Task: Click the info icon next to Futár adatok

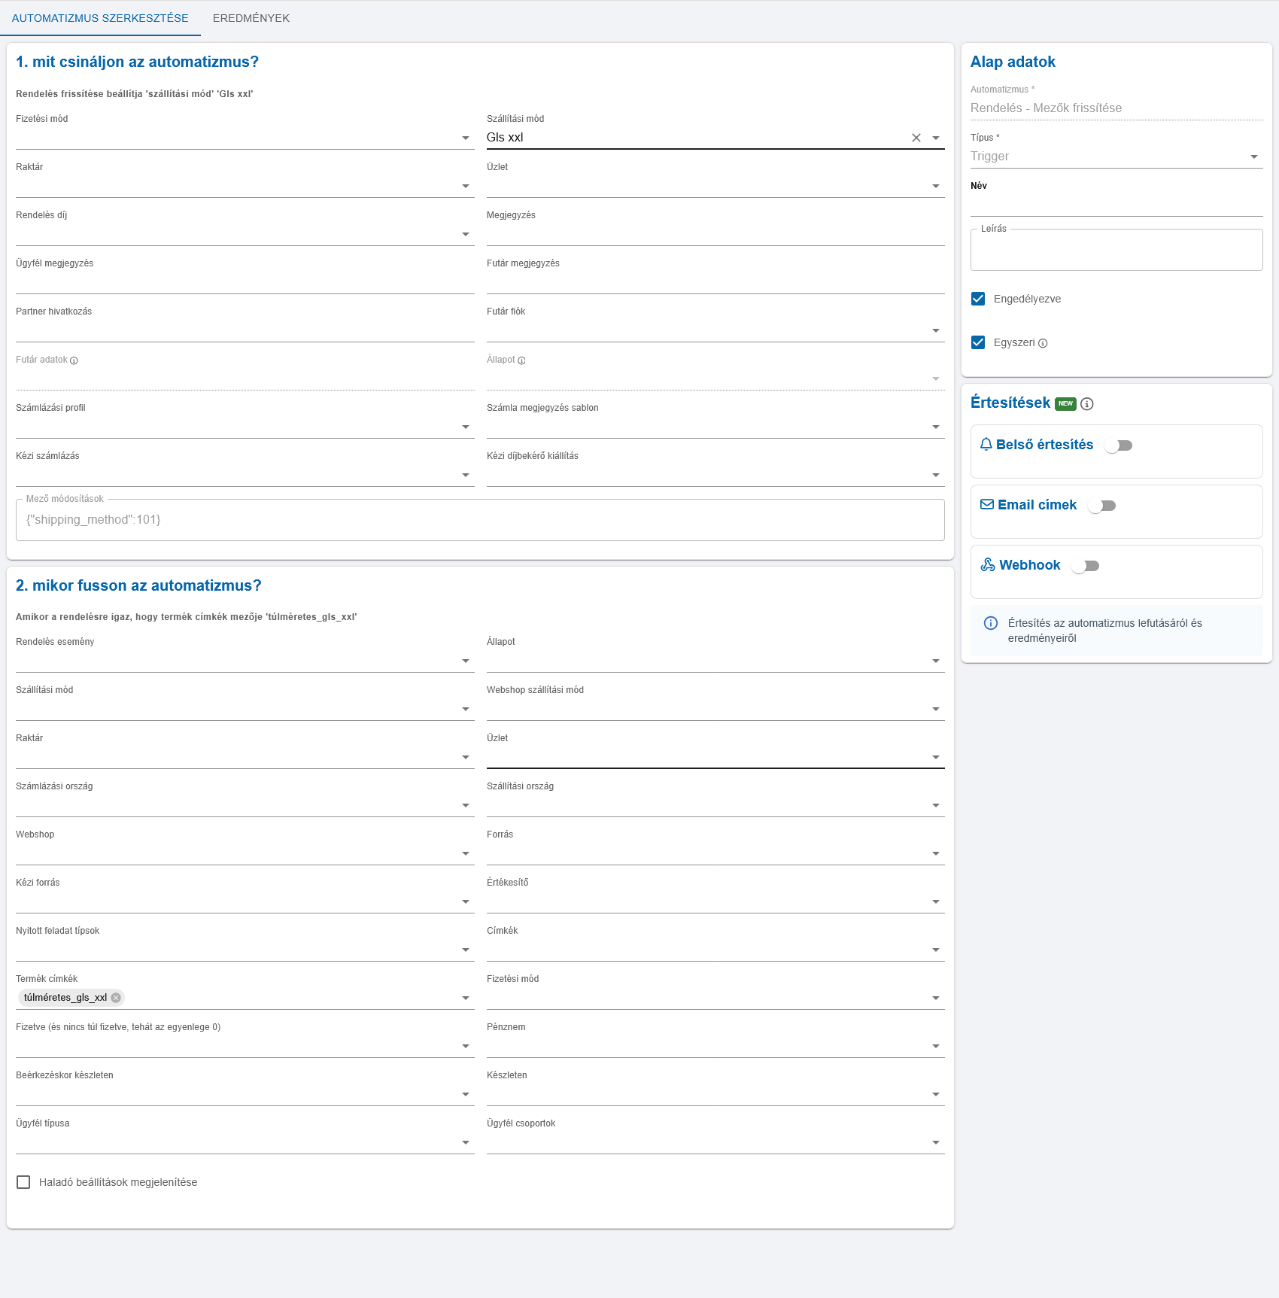Action: (74, 360)
